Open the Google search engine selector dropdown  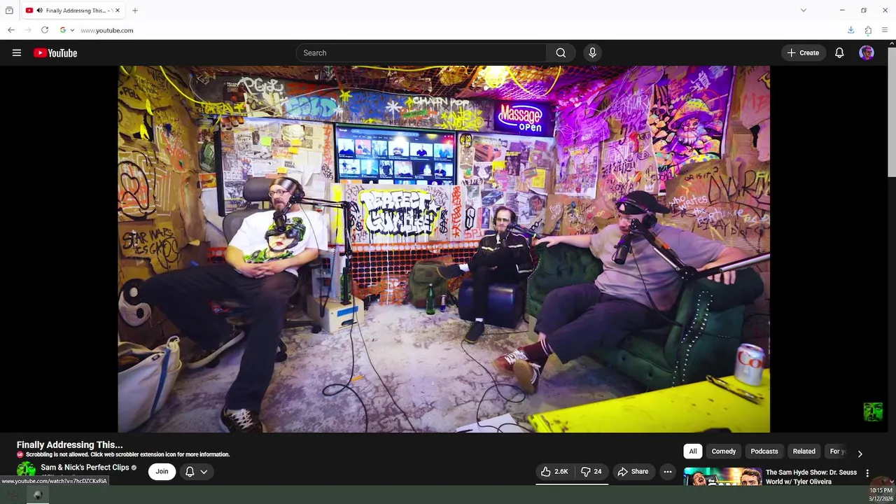[x=67, y=30]
